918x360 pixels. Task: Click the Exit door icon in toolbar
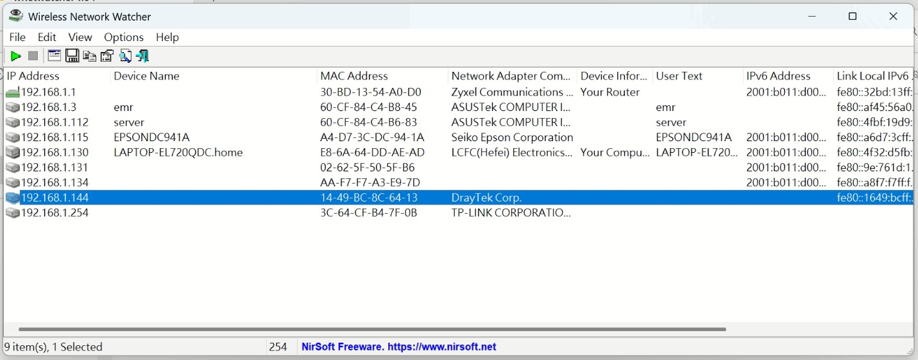(142, 56)
